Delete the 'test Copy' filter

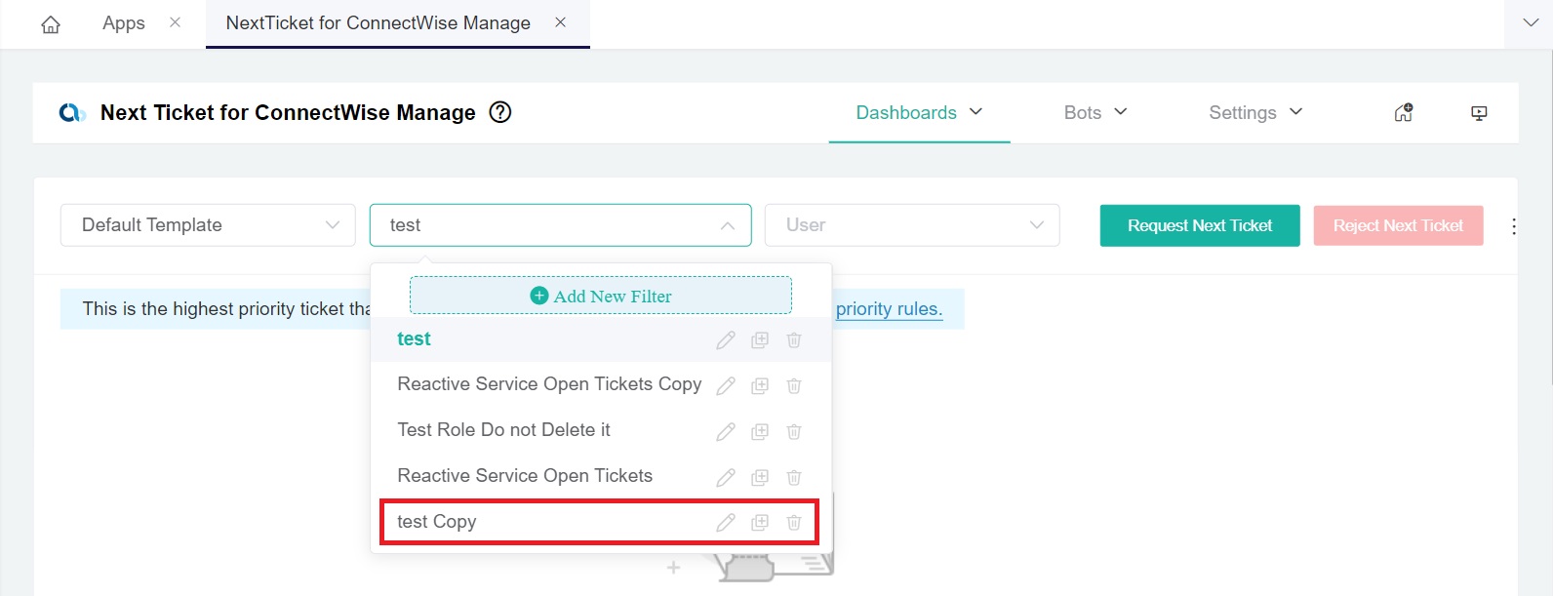[x=794, y=523]
